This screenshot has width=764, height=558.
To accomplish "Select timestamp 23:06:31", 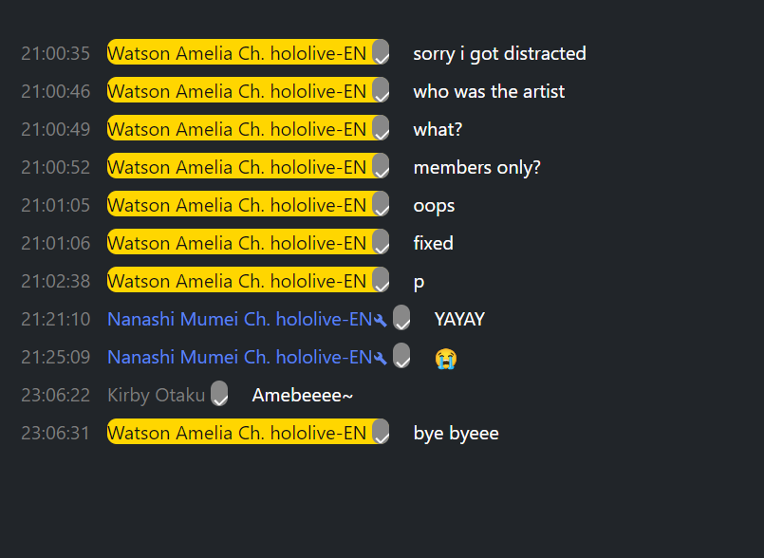I will (56, 434).
